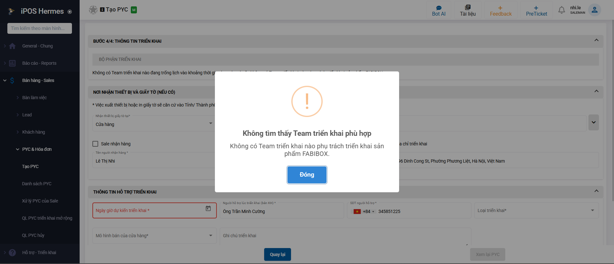Create a new PreTicket
This screenshot has width=614, height=264.
pos(537,11)
